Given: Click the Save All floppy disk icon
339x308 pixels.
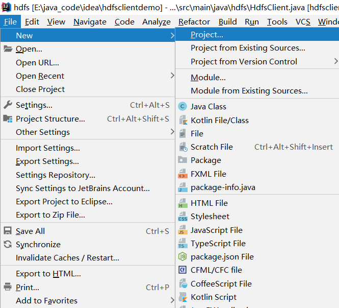Looking at the screenshot, I should click(x=8, y=231).
